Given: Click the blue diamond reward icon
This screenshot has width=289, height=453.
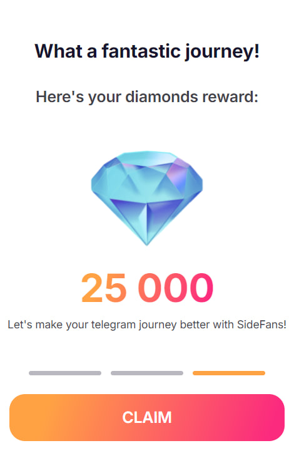Looking at the screenshot, I should [x=147, y=198].
